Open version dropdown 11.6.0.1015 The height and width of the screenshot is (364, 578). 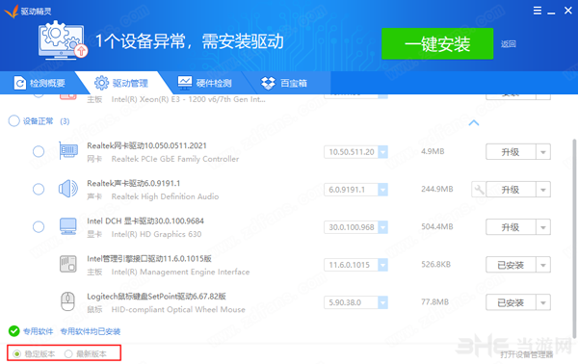(383, 265)
